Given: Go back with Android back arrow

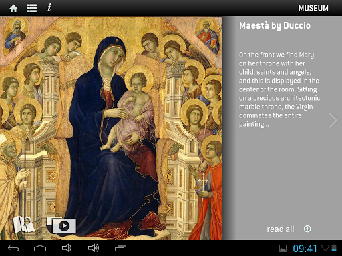Looking at the screenshot, I should 13,248.
